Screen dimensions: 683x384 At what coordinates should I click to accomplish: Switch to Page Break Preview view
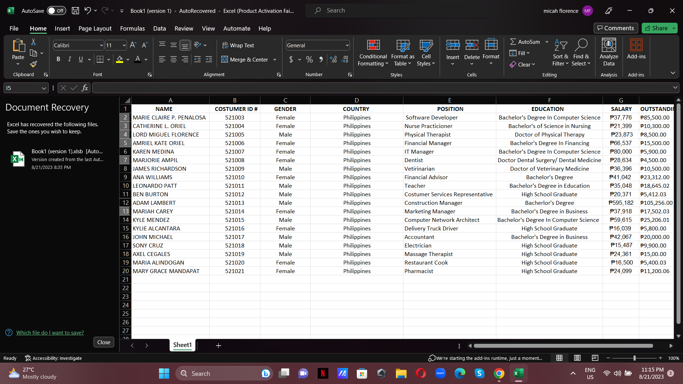coord(595,358)
